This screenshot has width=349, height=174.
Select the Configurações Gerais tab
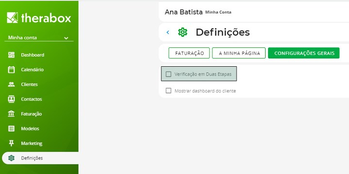tap(304, 53)
